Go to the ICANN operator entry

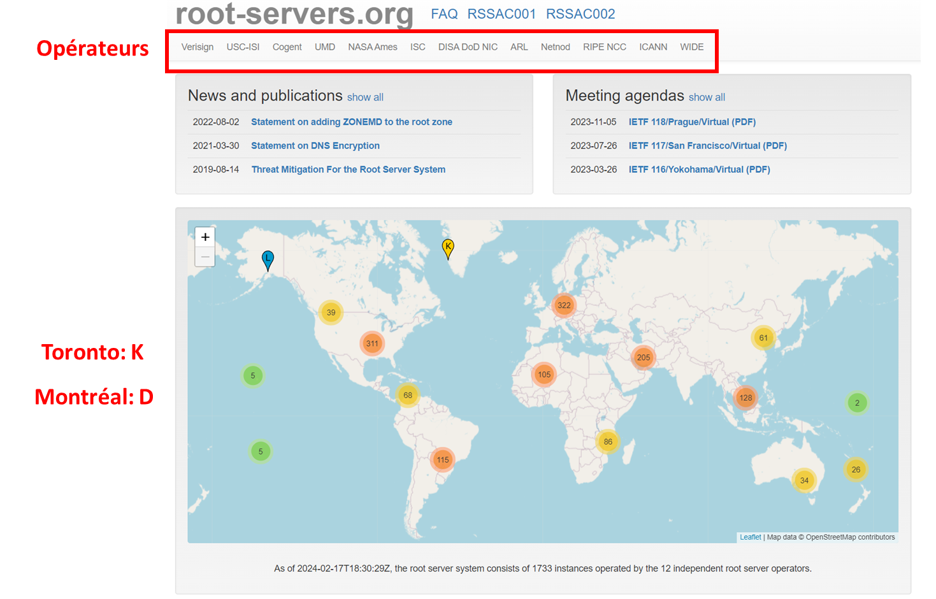click(653, 47)
